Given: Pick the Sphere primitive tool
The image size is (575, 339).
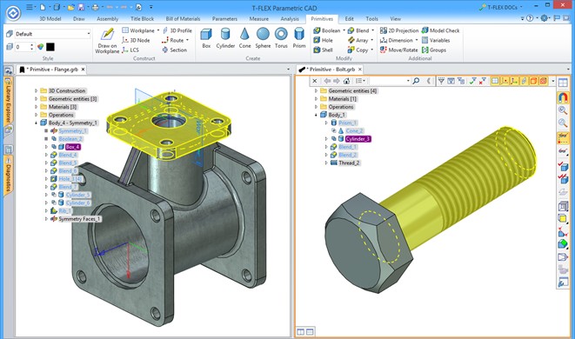Looking at the screenshot, I should coord(263,38).
